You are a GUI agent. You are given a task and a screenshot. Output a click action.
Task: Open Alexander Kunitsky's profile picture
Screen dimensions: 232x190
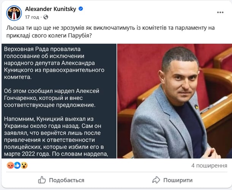tap(14, 13)
